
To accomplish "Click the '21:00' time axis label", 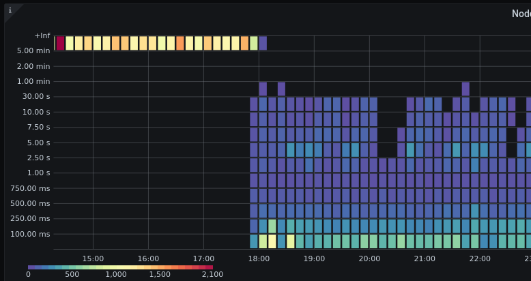I will click(425, 258).
